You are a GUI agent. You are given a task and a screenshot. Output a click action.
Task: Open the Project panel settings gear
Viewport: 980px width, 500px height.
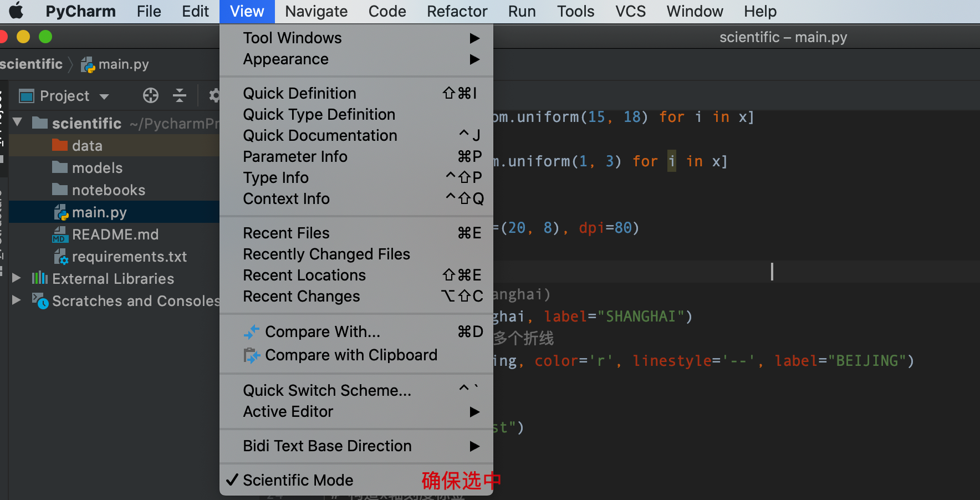pos(214,96)
